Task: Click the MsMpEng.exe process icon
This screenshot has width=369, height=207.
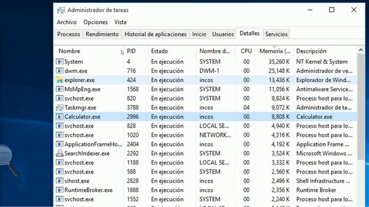Action: (x=59, y=89)
